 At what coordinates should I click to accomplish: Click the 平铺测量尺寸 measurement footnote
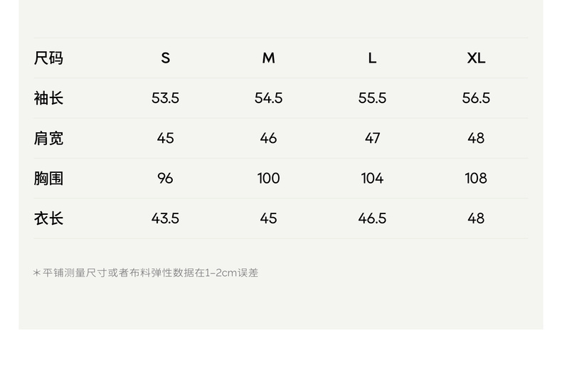[x=146, y=273]
